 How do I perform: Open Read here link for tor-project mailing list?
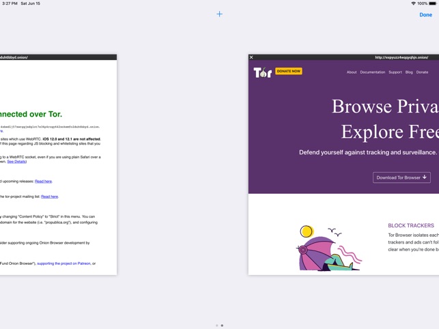(50, 197)
